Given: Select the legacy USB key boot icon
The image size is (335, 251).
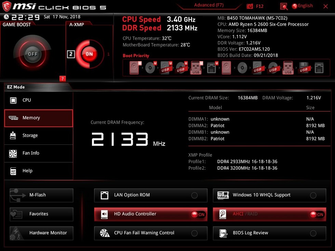Looking at the screenshot, I should [288, 68].
